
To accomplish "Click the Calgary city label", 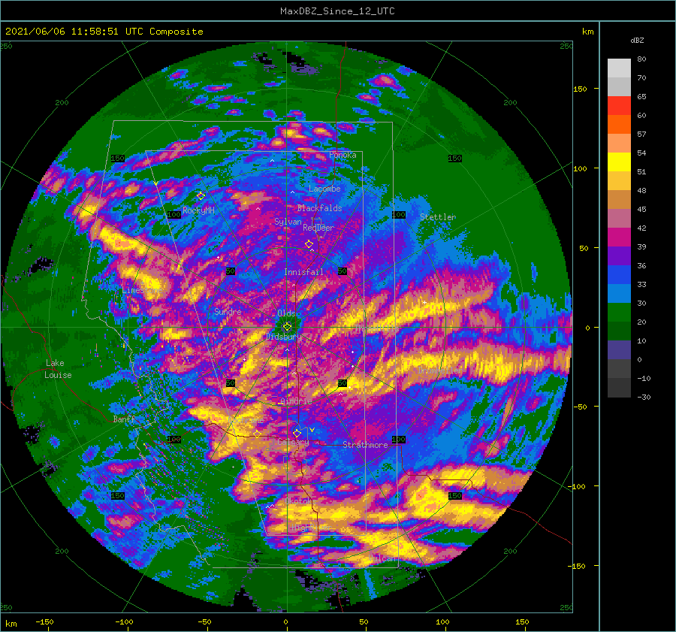I will tap(293, 442).
